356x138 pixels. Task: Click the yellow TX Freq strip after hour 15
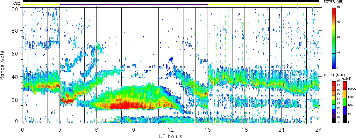263,4
